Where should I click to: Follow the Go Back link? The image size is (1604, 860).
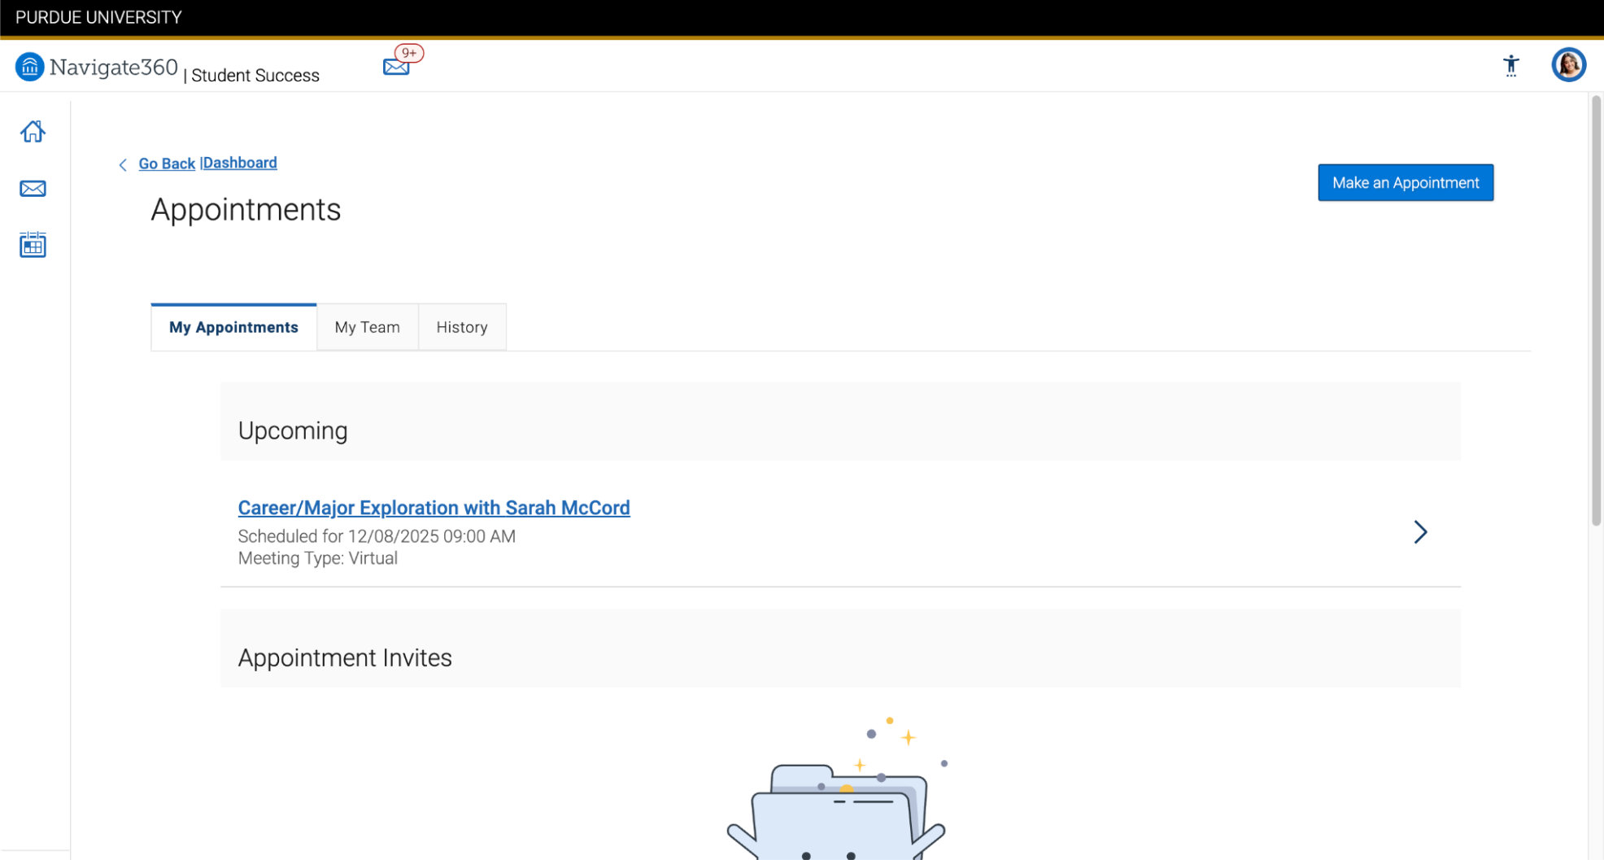[167, 164]
